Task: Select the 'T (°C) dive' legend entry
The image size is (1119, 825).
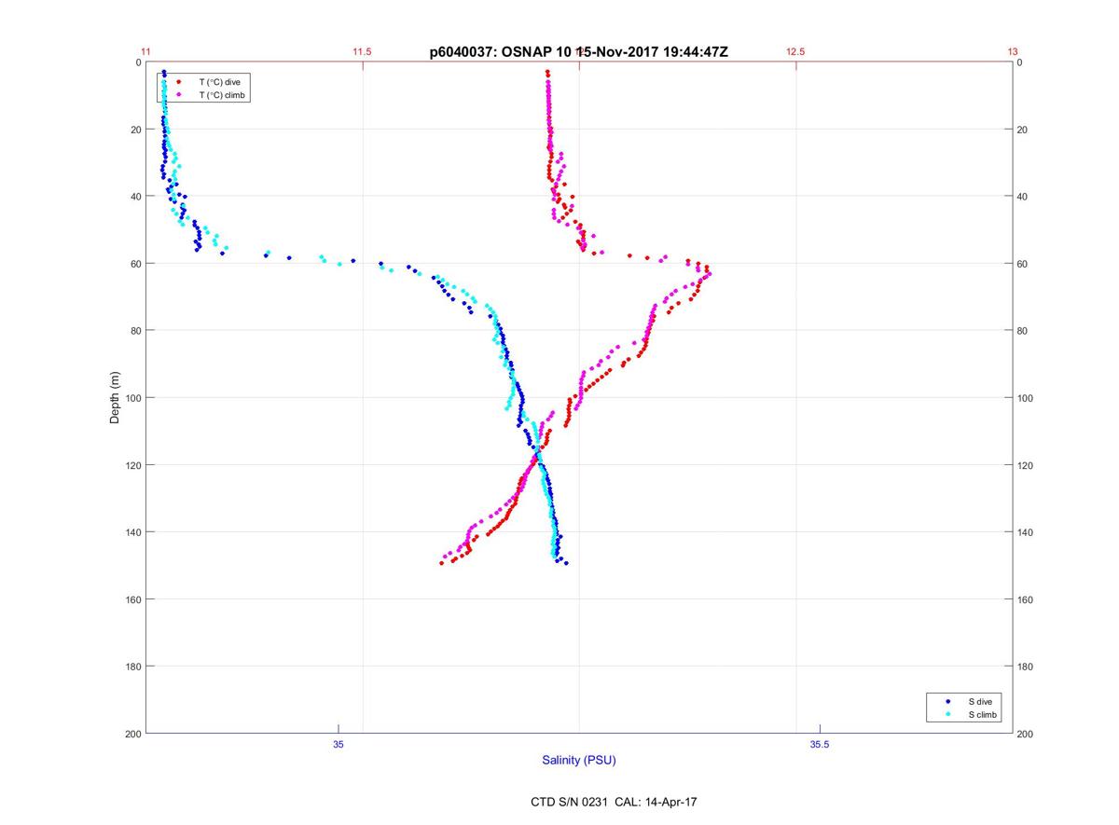Action: coord(219,82)
